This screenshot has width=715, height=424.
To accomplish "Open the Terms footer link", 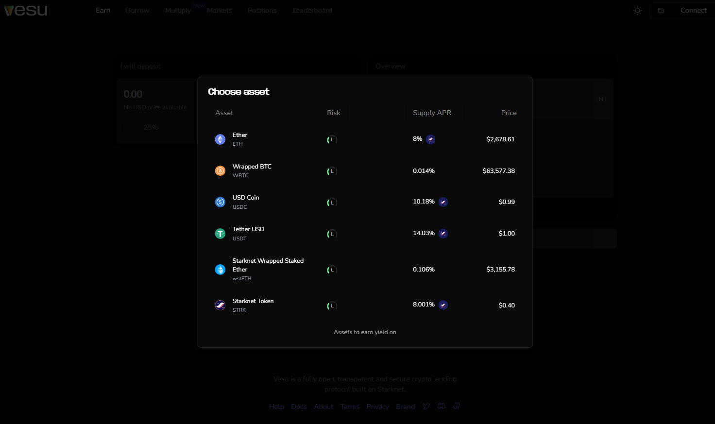I will [350, 407].
